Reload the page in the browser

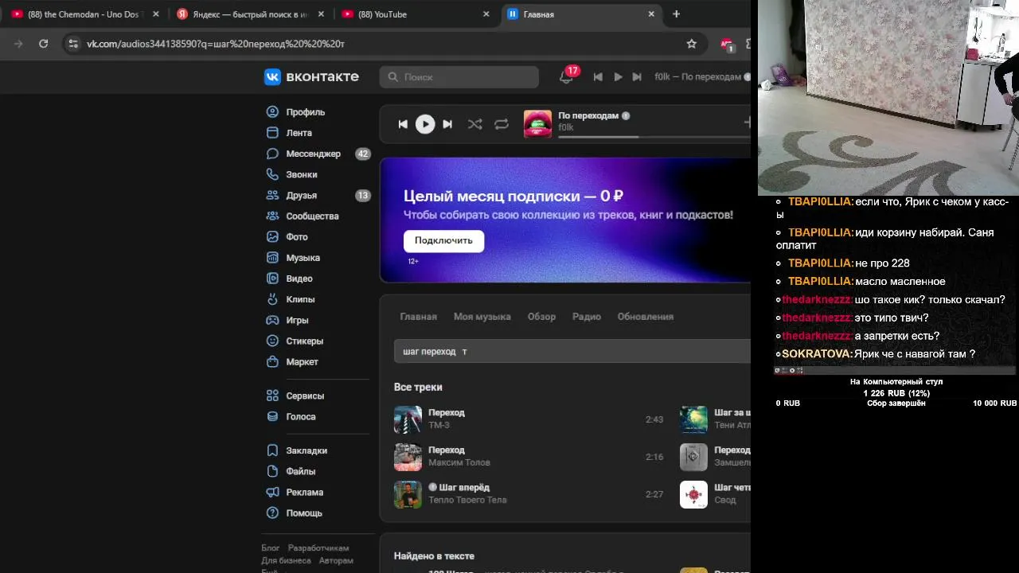pyautogui.click(x=44, y=44)
